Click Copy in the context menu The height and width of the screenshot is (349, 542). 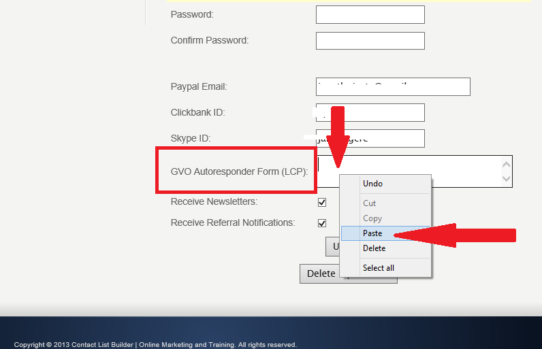tap(372, 218)
